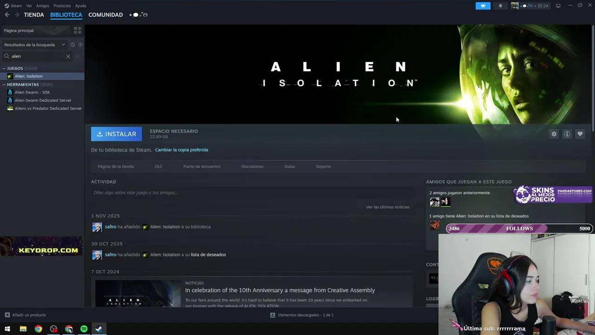Click the alien search field
This screenshot has height=335, width=595.
[x=37, y=56]
